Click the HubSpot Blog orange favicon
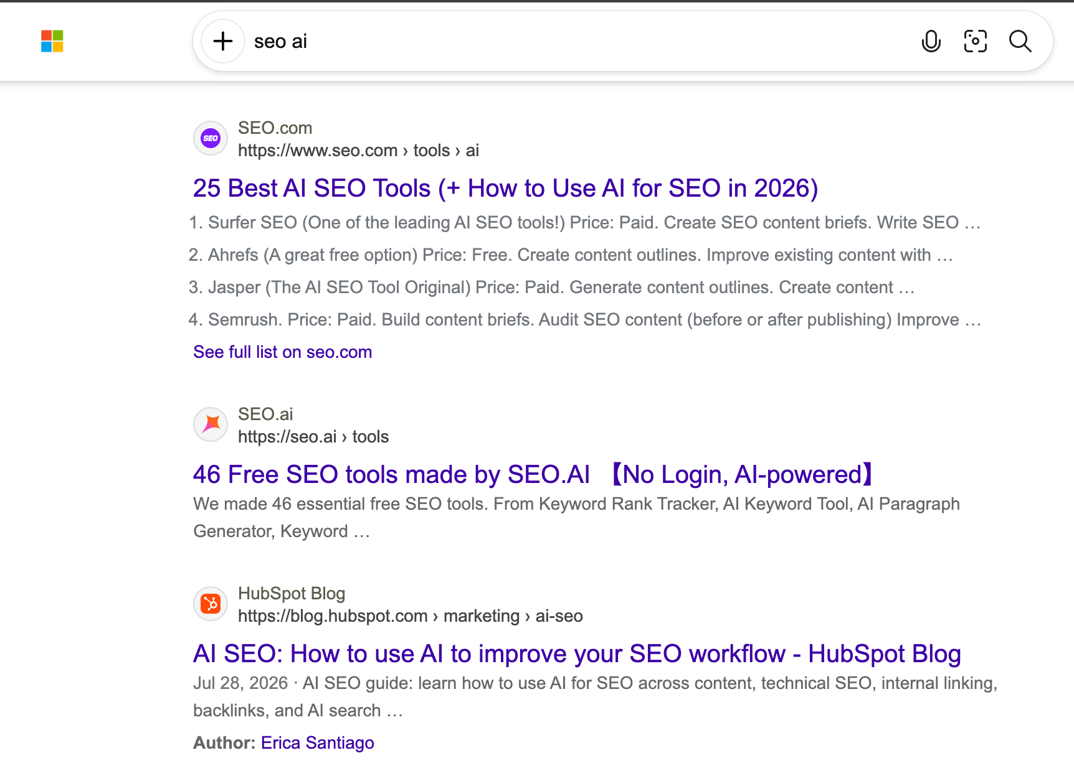The image size is (1074, 768). tap(211, 604)
